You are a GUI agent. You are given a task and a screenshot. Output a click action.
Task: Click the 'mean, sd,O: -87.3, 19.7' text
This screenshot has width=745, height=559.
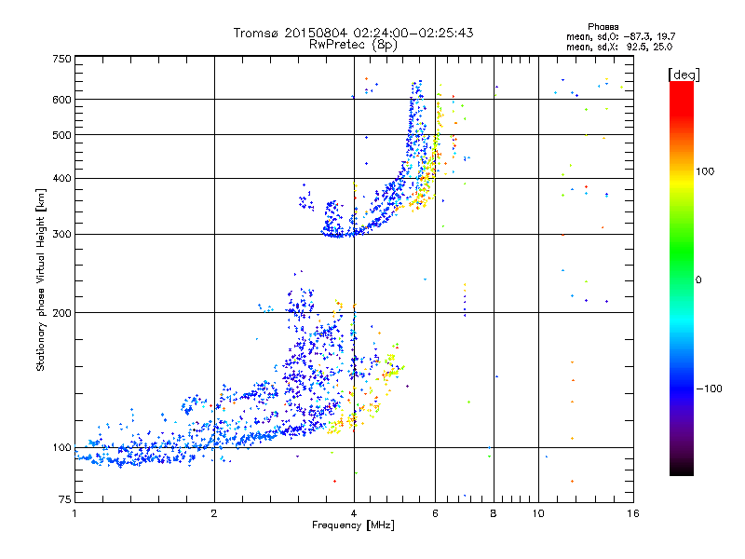pyautogui.click(x=620, y=36)
